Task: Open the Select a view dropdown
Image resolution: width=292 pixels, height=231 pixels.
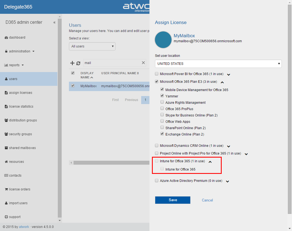Action: tap(92, 46)
